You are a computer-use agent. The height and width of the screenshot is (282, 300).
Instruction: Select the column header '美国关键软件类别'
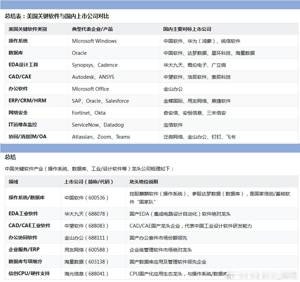click(x=27, y=29)
